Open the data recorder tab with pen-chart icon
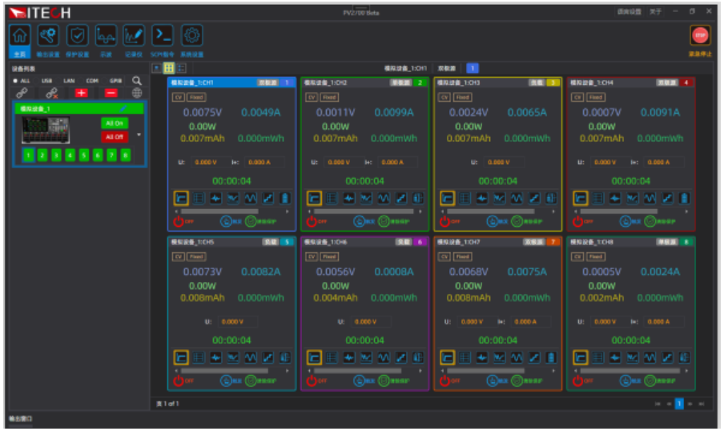Image resolution: width=724 pixels, height=435 pixels. [x=134, y=41]
